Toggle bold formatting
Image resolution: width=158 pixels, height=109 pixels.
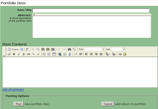[x=14, y=54]
